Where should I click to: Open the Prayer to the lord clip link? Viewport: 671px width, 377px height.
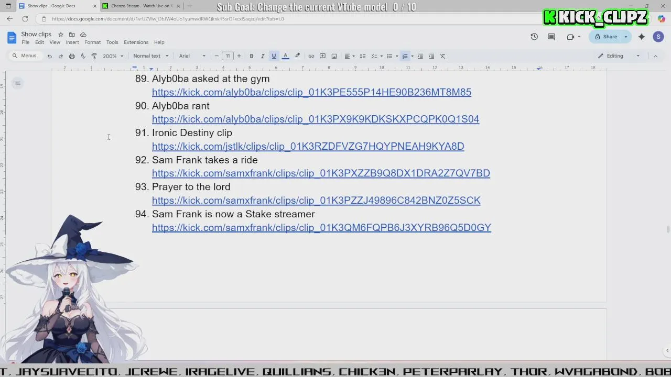316,201
